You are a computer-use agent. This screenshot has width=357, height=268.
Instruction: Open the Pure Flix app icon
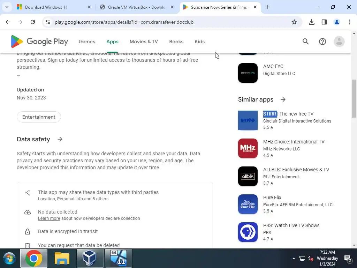click(248, 204)
